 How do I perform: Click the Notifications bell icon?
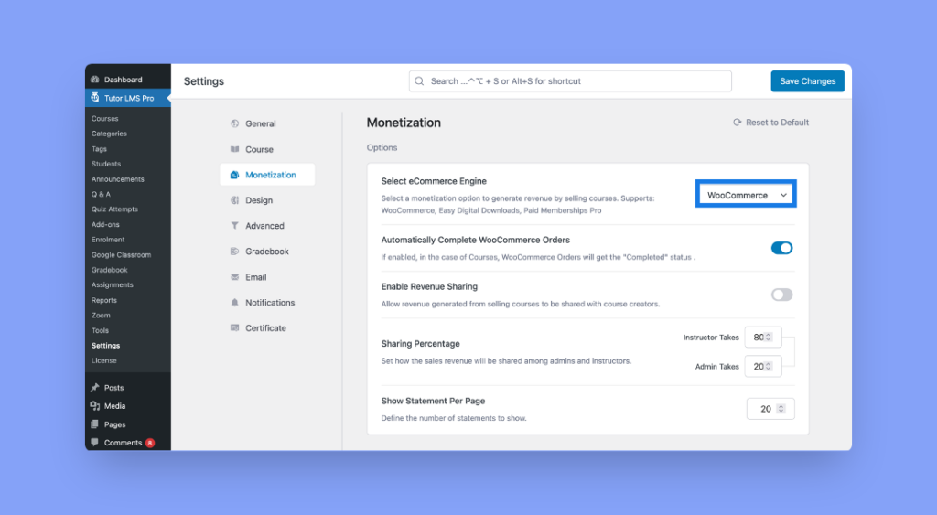click(235, 303)
